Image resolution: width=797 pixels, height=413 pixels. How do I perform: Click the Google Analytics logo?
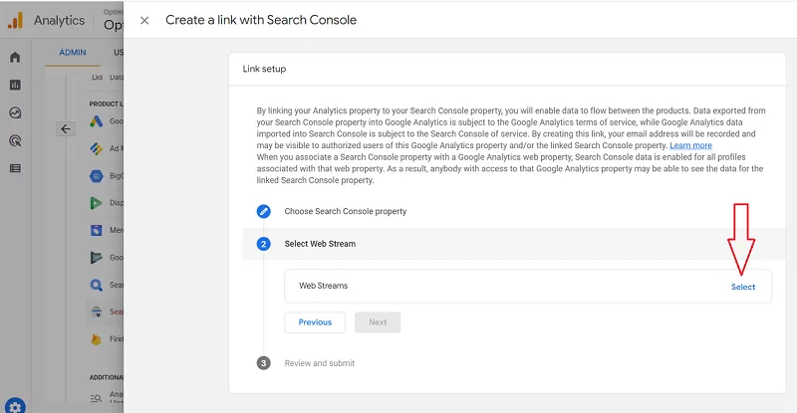point(16,20)
